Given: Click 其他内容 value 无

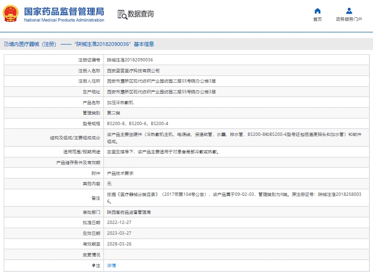Looking at the screenshot, I should pos(109,184).
